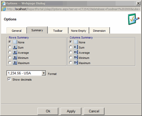Click the Options checklist icon at top right

pyautogui.click(x=133, y=19)
